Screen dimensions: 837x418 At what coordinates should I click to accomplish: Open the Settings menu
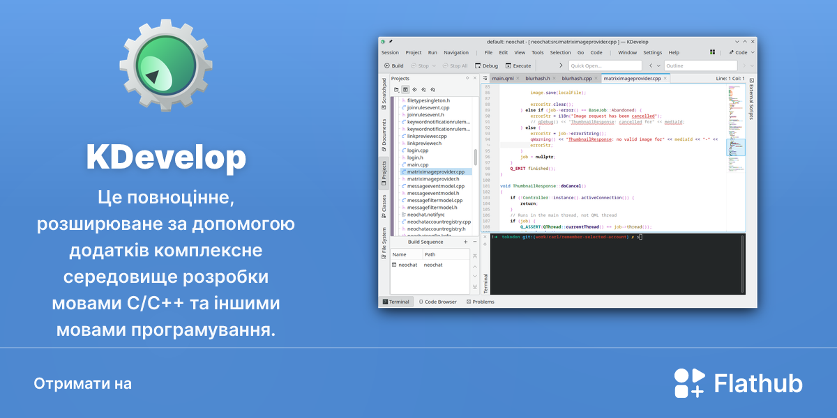(652, 52)
